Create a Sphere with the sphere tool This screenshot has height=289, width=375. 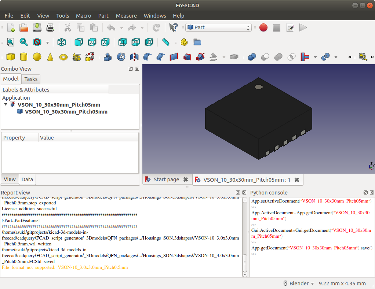(x=36, y=57)
